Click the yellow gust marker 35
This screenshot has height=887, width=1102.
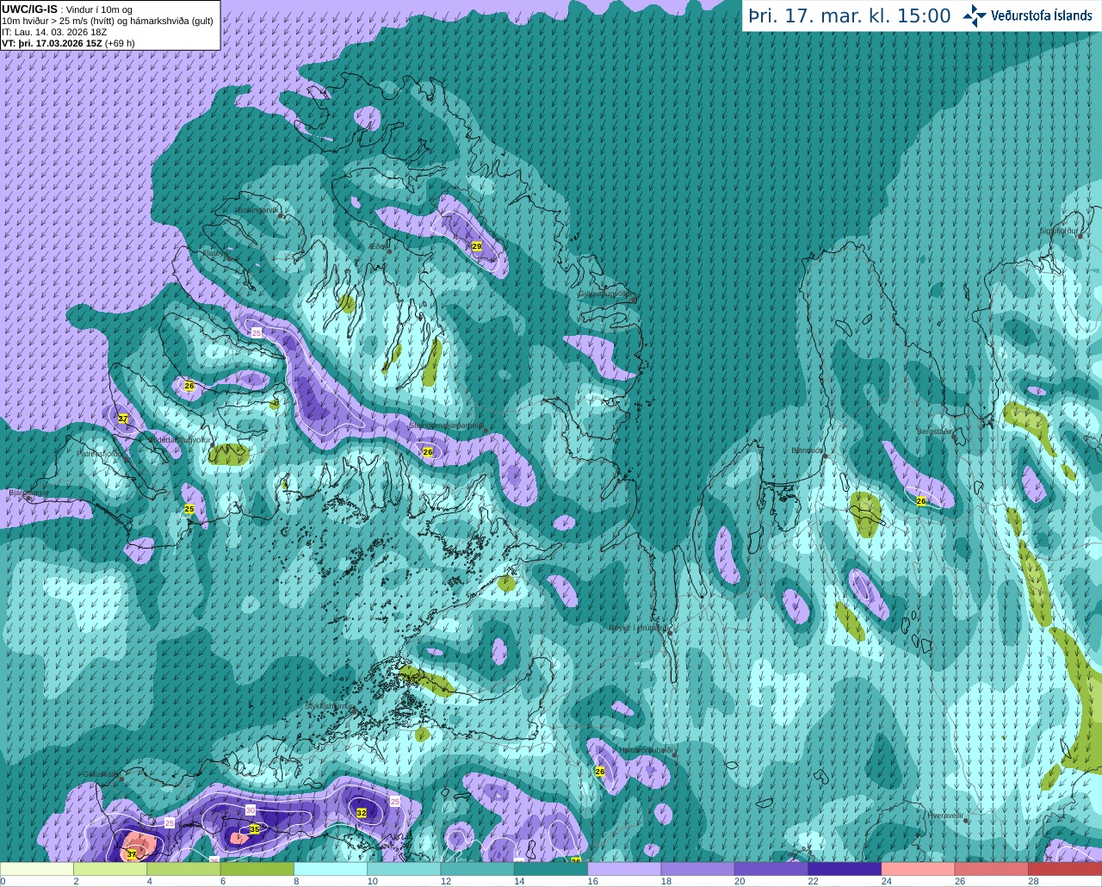click(x=255, y=829)
